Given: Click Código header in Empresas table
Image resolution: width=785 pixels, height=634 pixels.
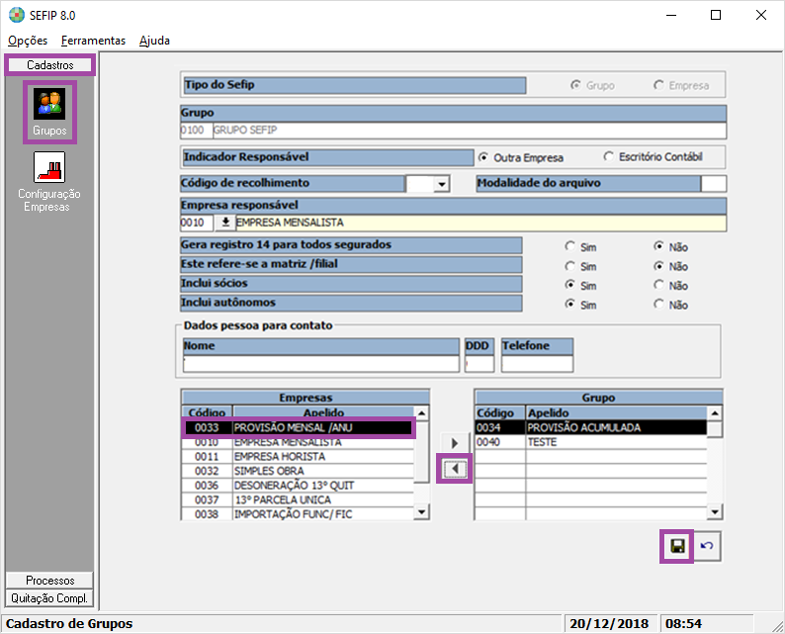Looking at the screenshot, I should coord(207,412).
